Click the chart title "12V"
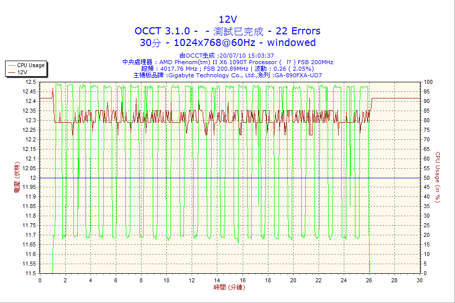The width and height of the screenshot is (455, 303). pyautogui.click(x=228, y=19)
